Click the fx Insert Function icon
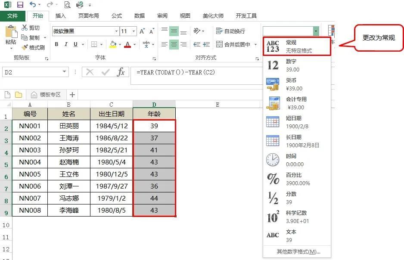 [x=121, y=72]
